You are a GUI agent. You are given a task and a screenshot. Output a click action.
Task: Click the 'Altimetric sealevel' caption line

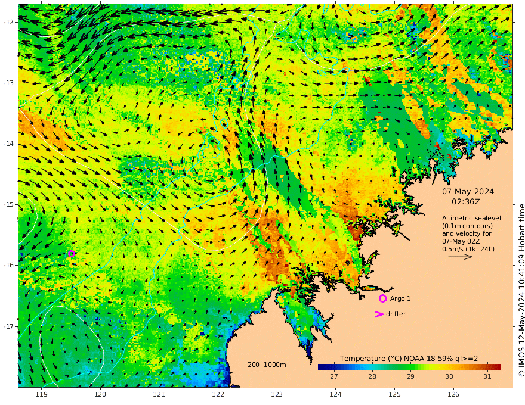(471, 218)
